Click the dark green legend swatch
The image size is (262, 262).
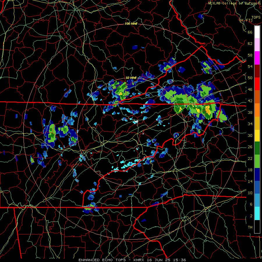click(x=257, y=148)
